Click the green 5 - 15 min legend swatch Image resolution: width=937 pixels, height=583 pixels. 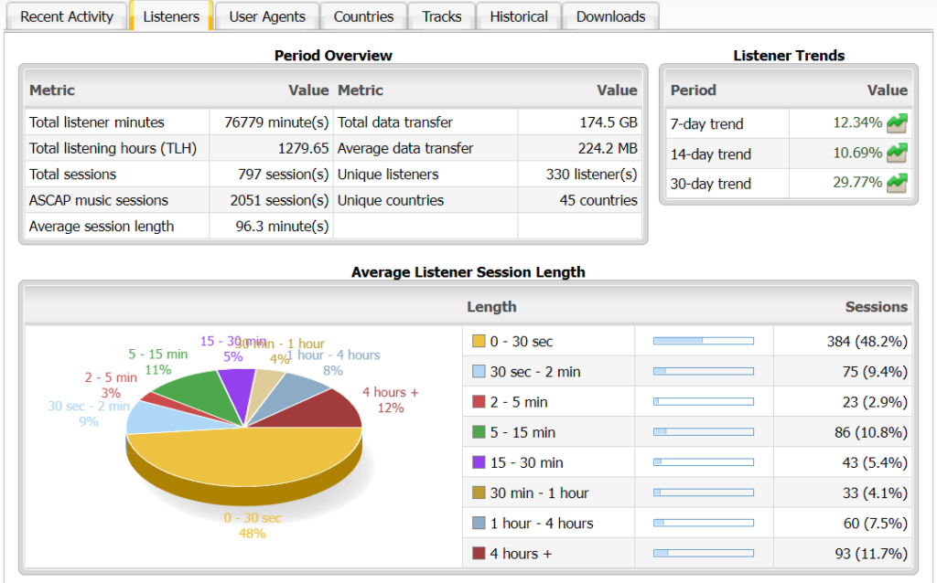pyautogui.click(x=479, y=432)
